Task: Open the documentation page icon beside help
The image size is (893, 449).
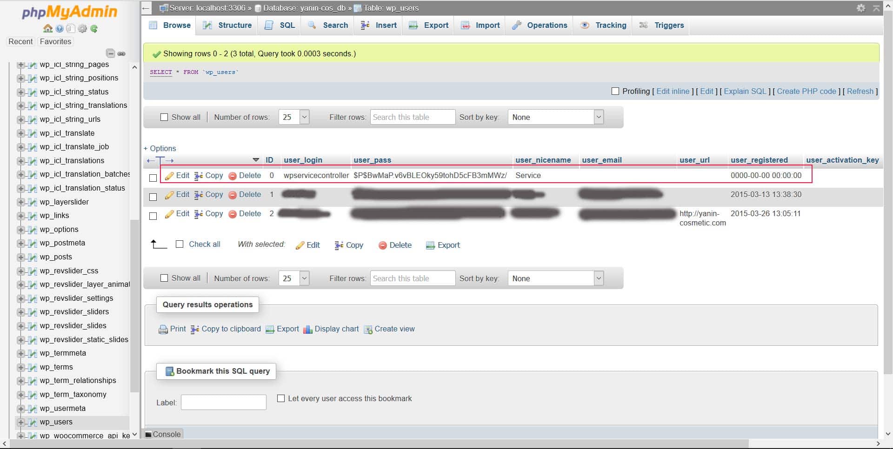Action: click(71, 29)
